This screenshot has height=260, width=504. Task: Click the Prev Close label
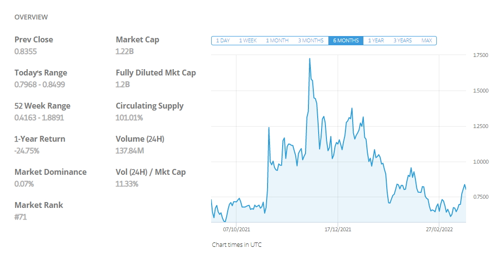tap(34, 39)
